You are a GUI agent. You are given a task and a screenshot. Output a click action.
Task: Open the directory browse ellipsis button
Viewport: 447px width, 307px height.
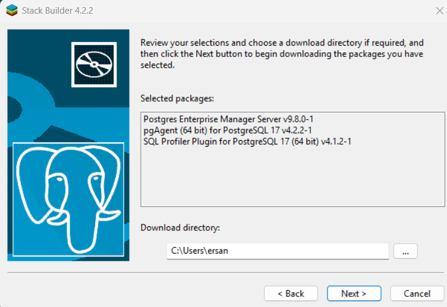tap(405, 251)
